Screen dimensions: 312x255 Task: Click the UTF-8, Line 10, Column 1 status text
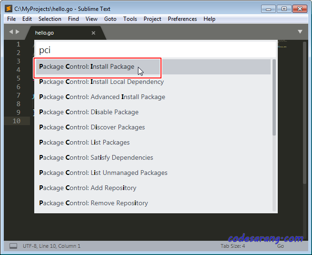51,246
